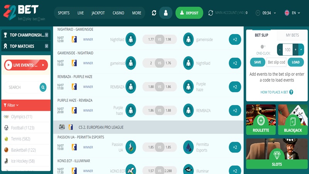Click the league icon in Purple Haze - Rembaza row
The height and width of the screenshot is (174, 309).
click(x=74, y=110)
